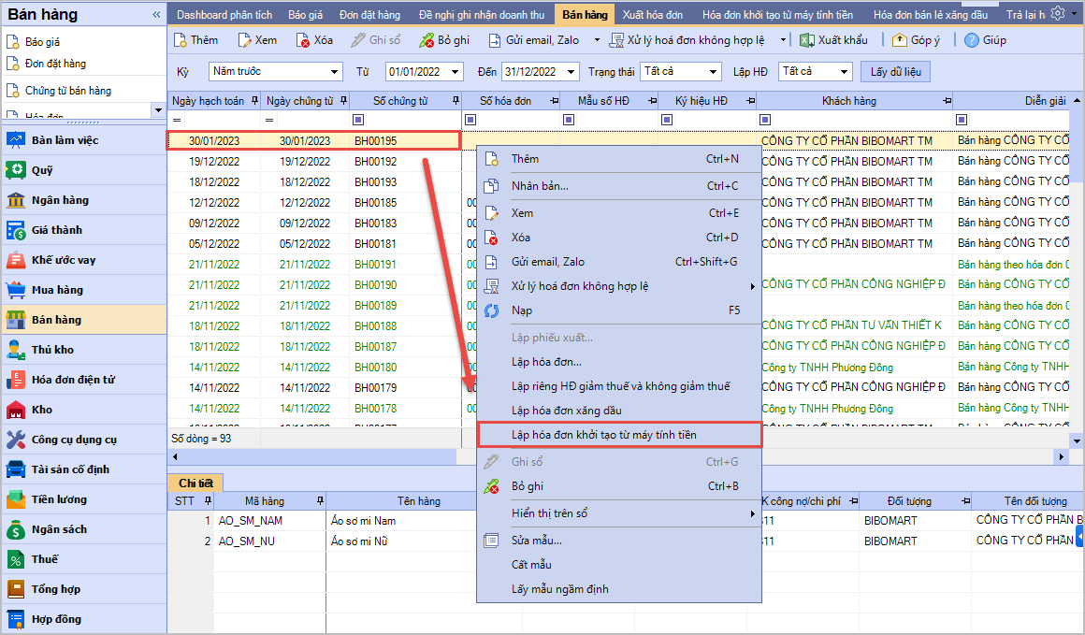This screenshot has width=1085, height=635.
Task: Switch to the Xuất hóa đơn tab
Action: click(x=652, y=15)
